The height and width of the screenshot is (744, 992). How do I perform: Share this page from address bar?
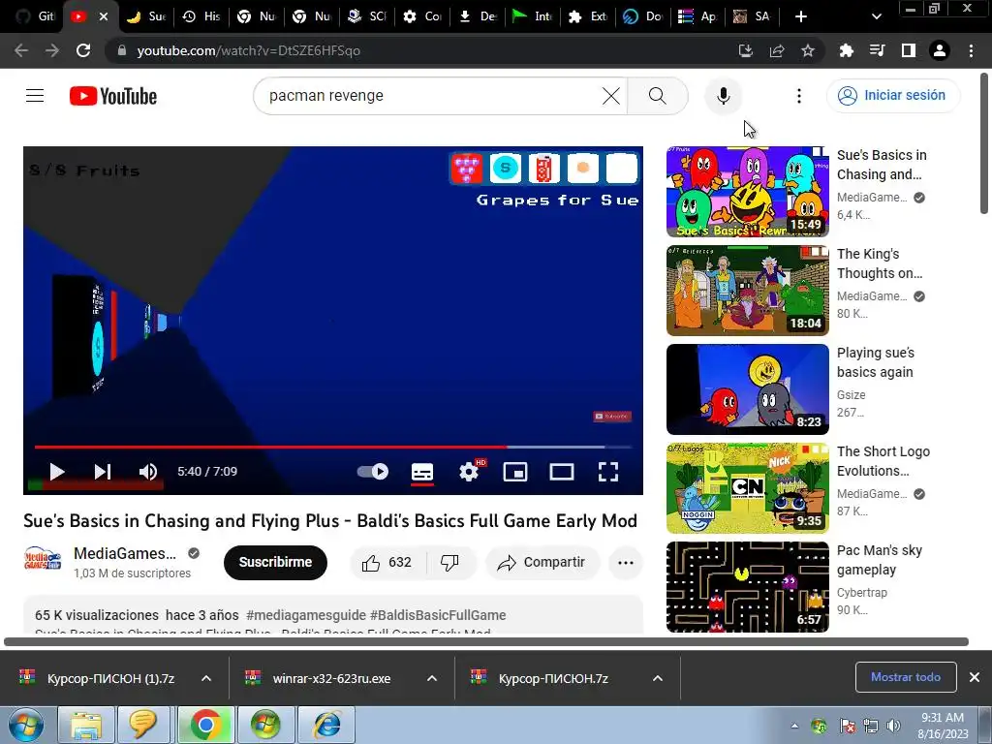(x=776, y=50)
